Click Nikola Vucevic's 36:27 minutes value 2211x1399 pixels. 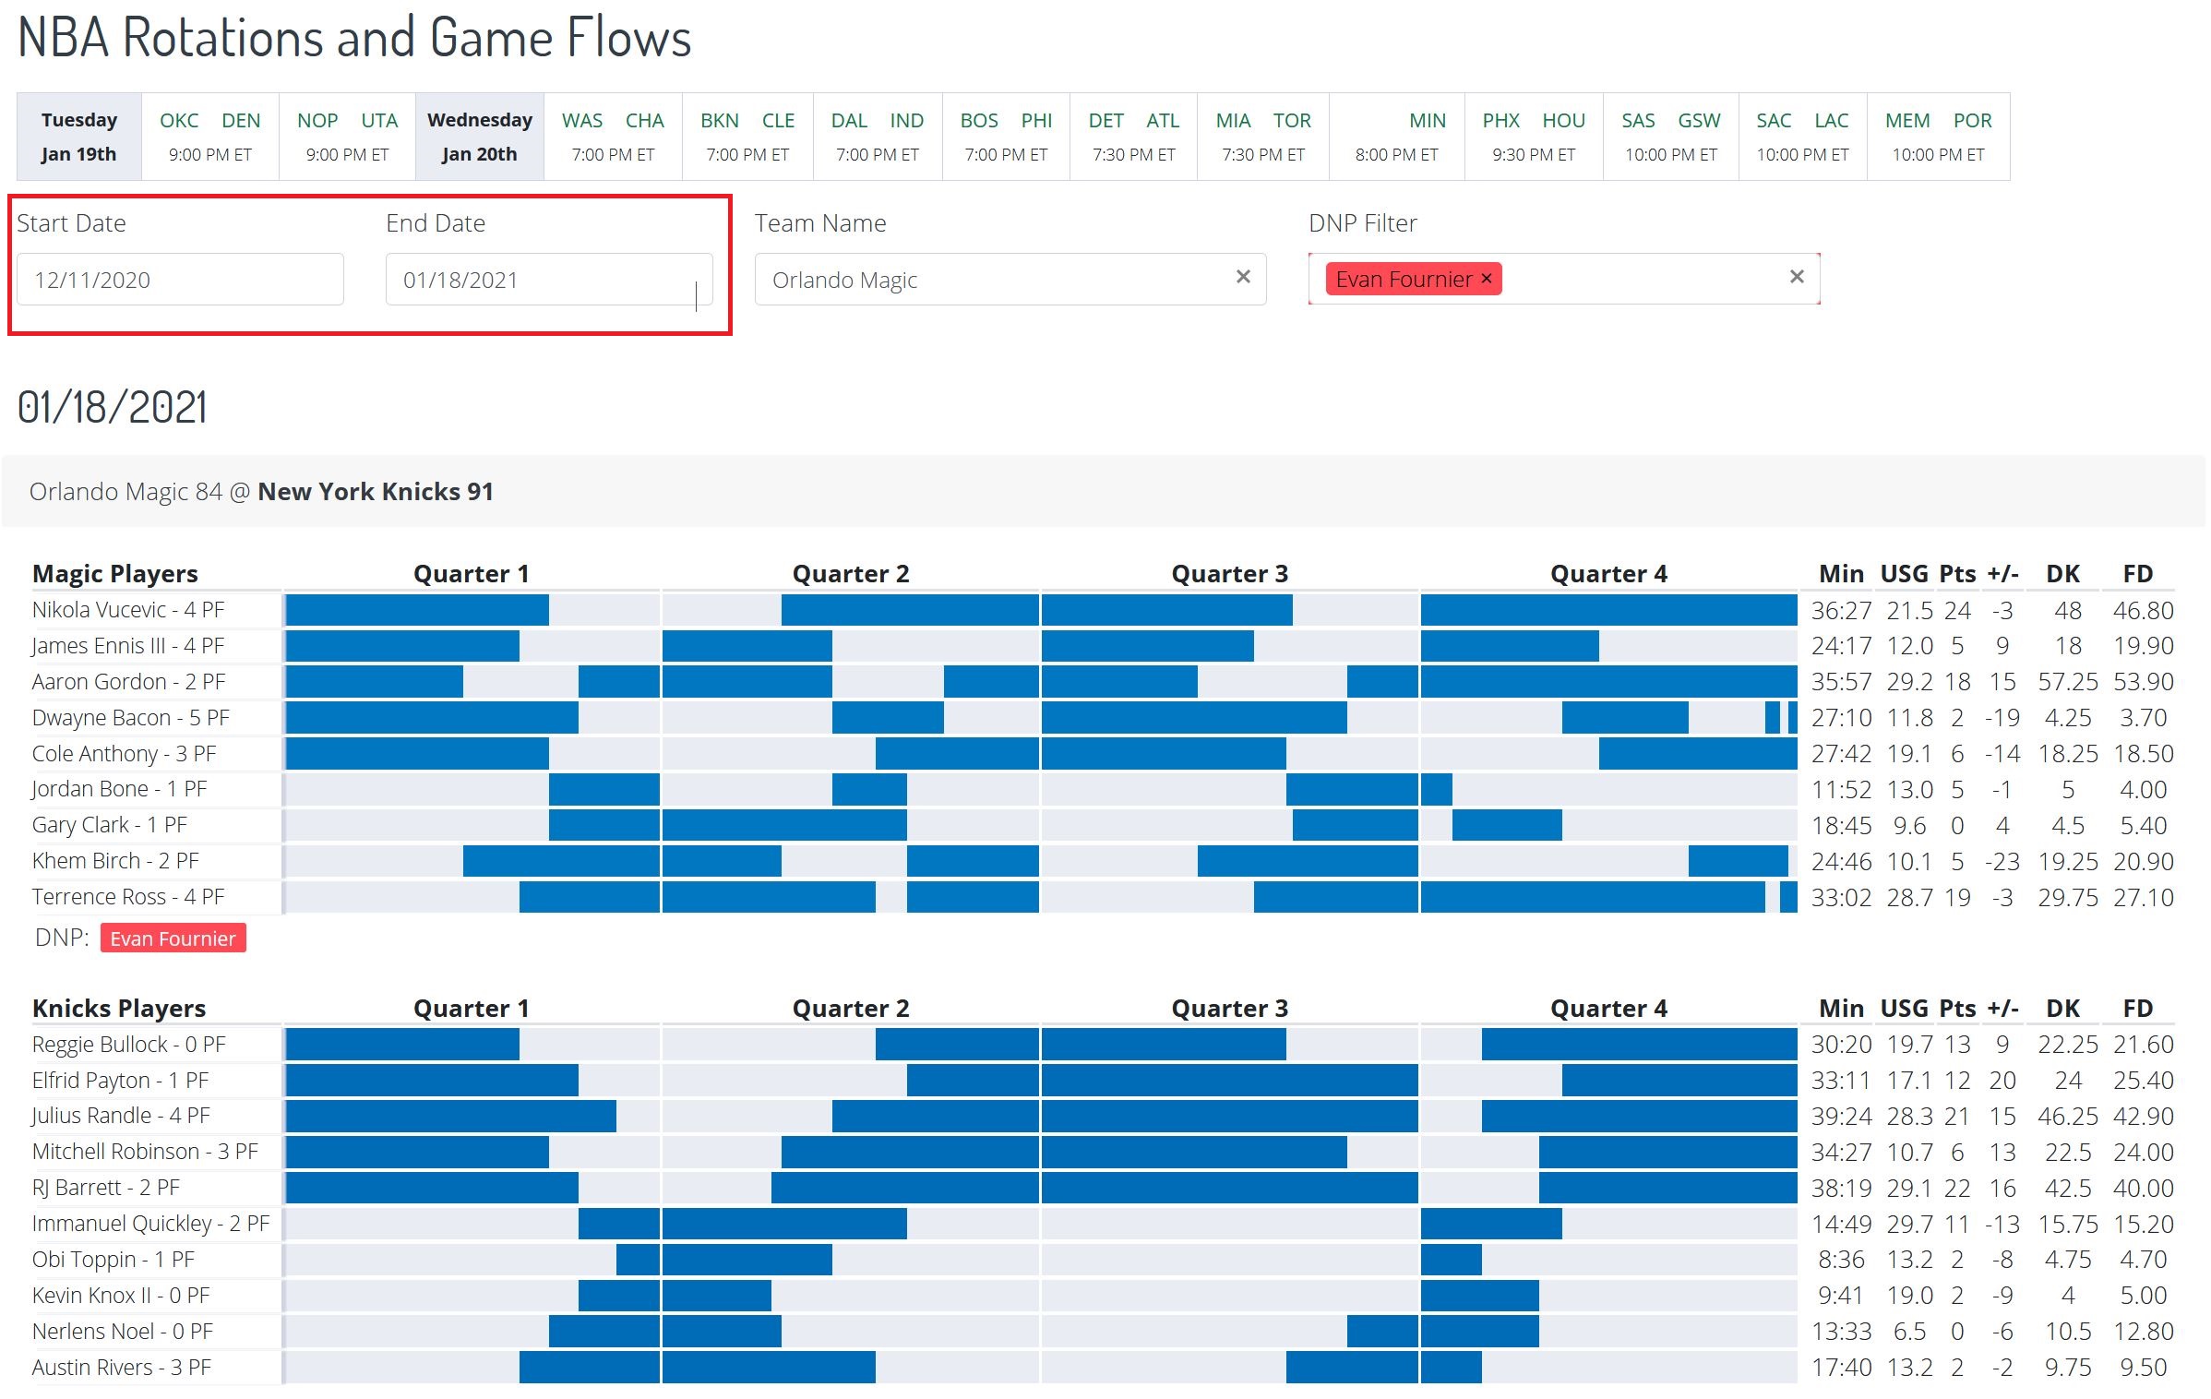pos(1841,610)
